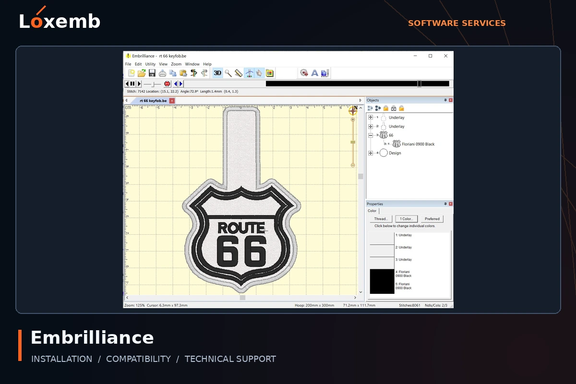The image size is (576, 384).
Task: Toggle the 3D view button
Action: 217,73
